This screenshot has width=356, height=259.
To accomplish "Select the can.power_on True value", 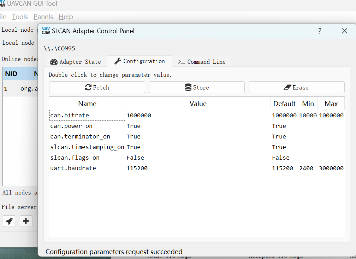I will 133,126.
